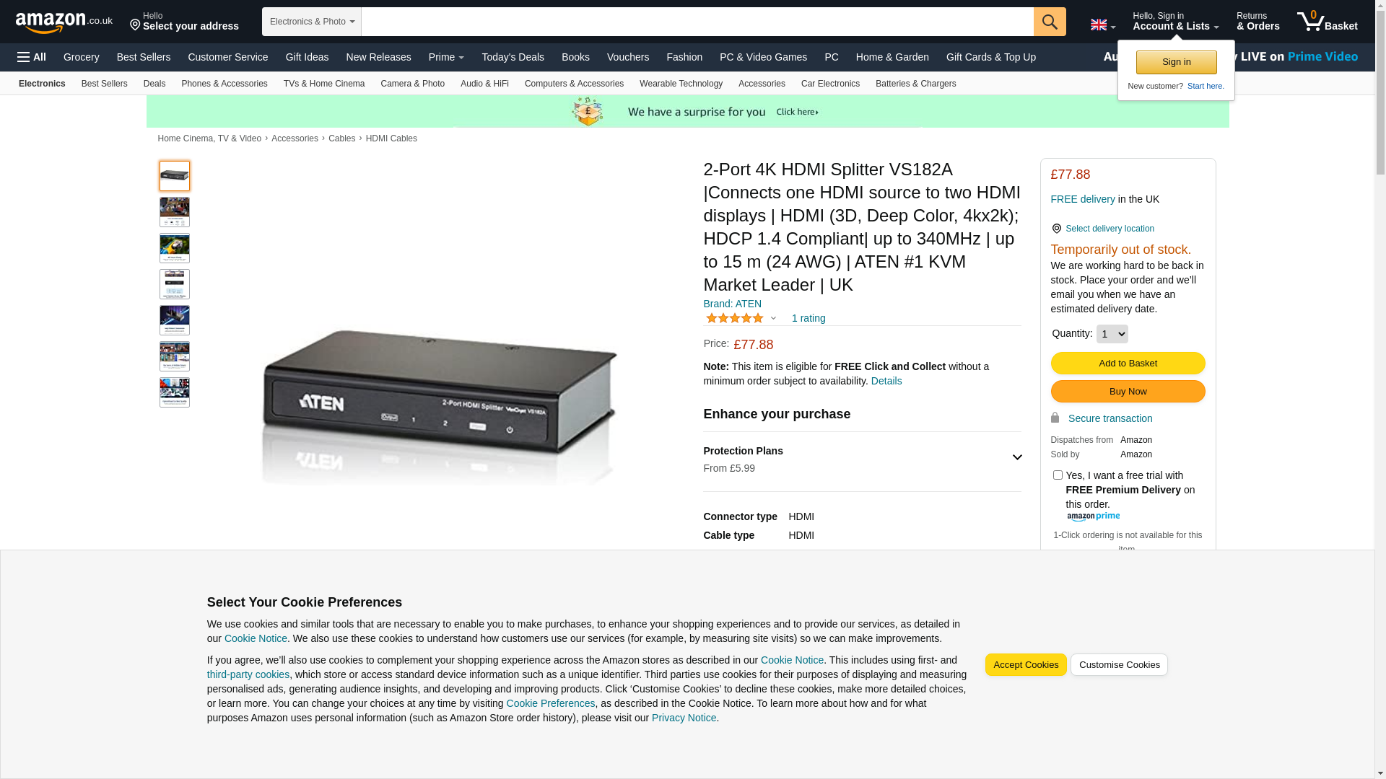The image size is (1386, 779).
Task: Go to Today's Deals menu item
Action: (x=513, y=57)
